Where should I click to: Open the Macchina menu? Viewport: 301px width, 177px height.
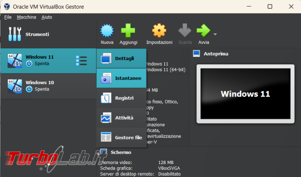(26, 17)
